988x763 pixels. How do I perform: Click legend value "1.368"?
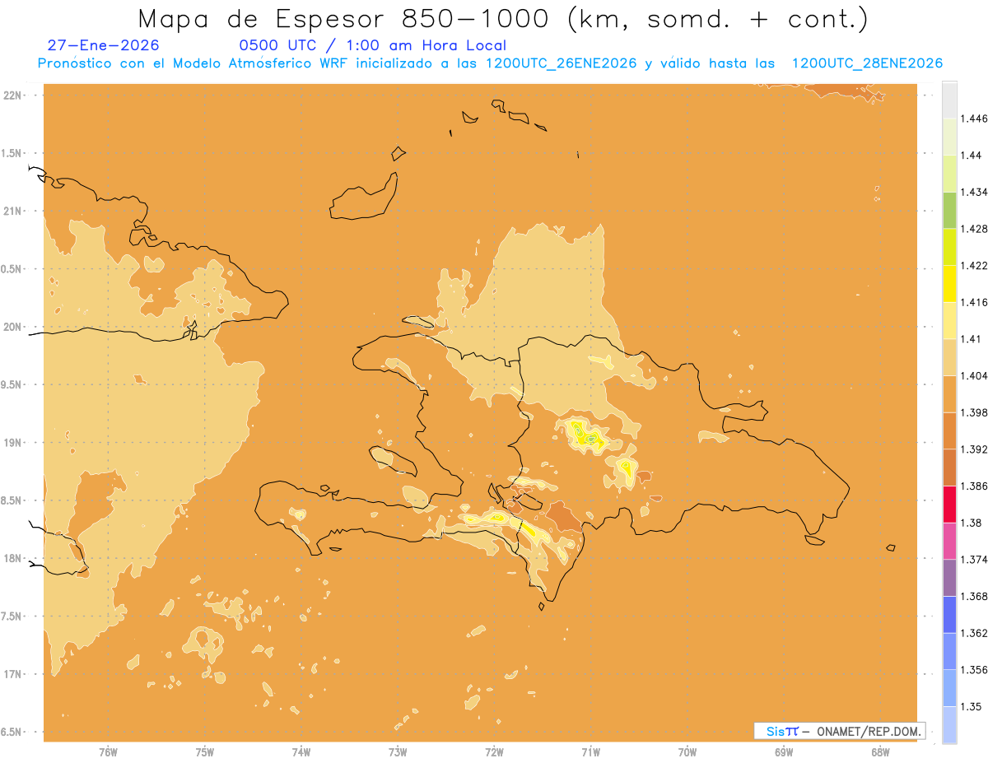[x=974, y=597]
